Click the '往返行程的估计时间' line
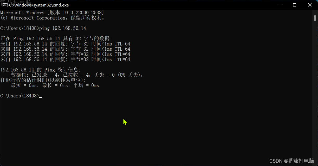The image size is (318, 166). [x=43, y=80]
